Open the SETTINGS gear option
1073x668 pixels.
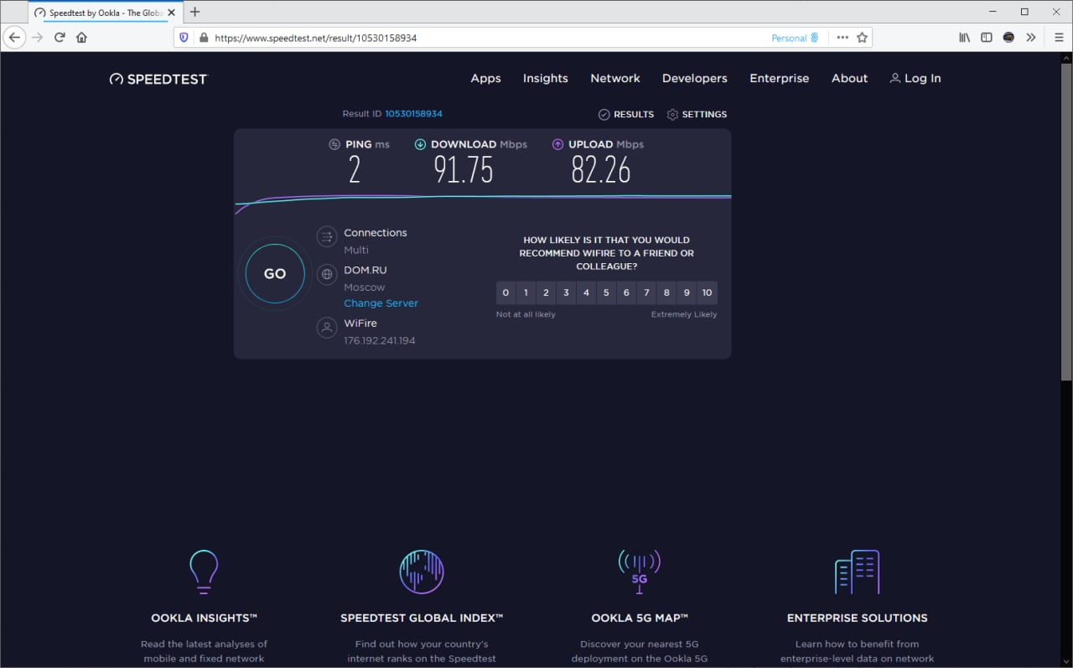(697, 114)
